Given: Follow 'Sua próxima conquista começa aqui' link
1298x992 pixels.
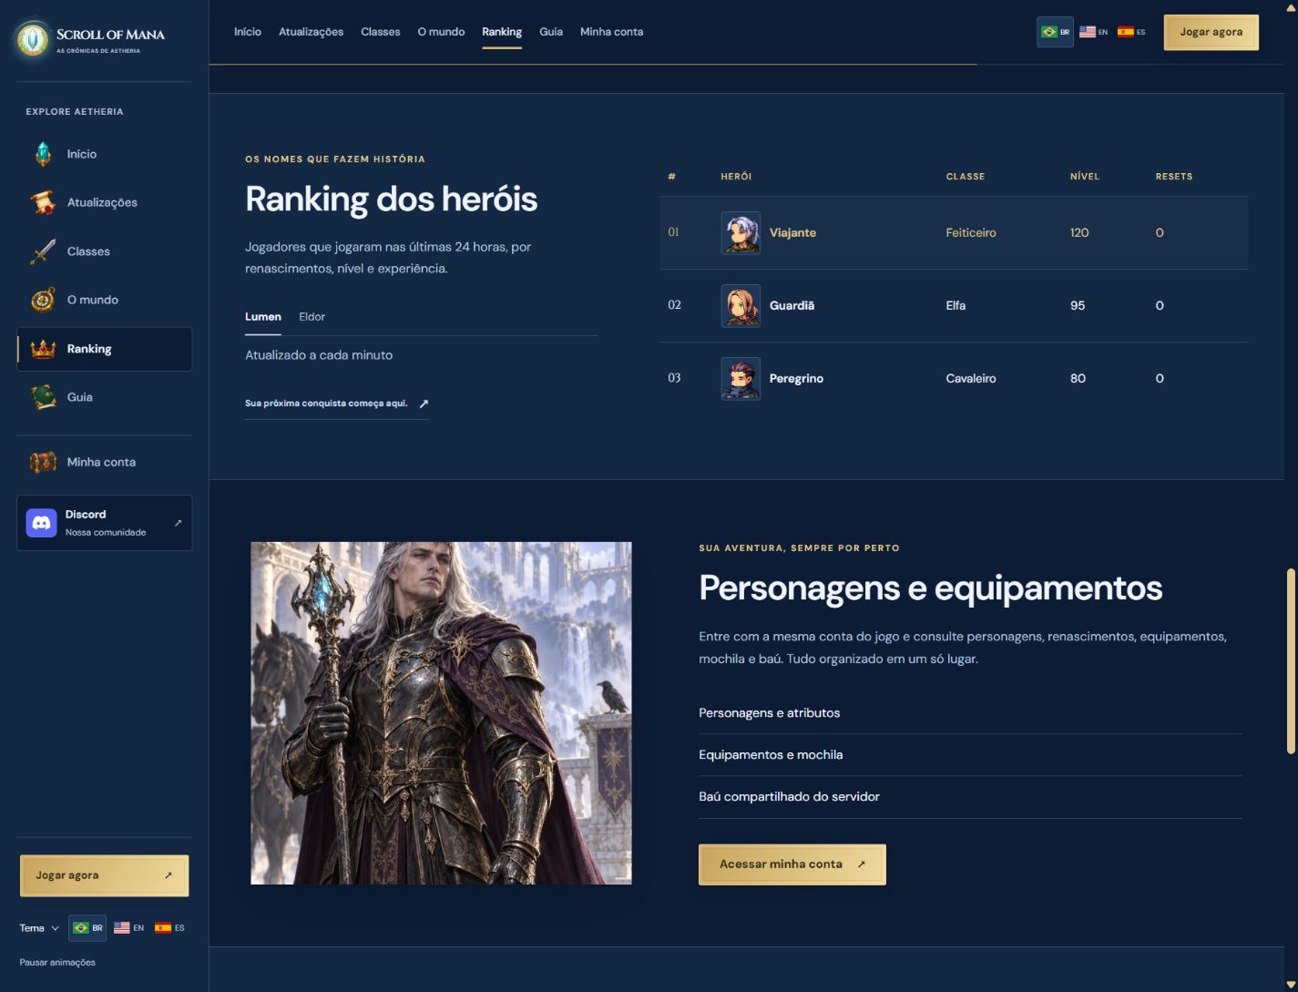Looking at the screenshot, I should [336, 404].
